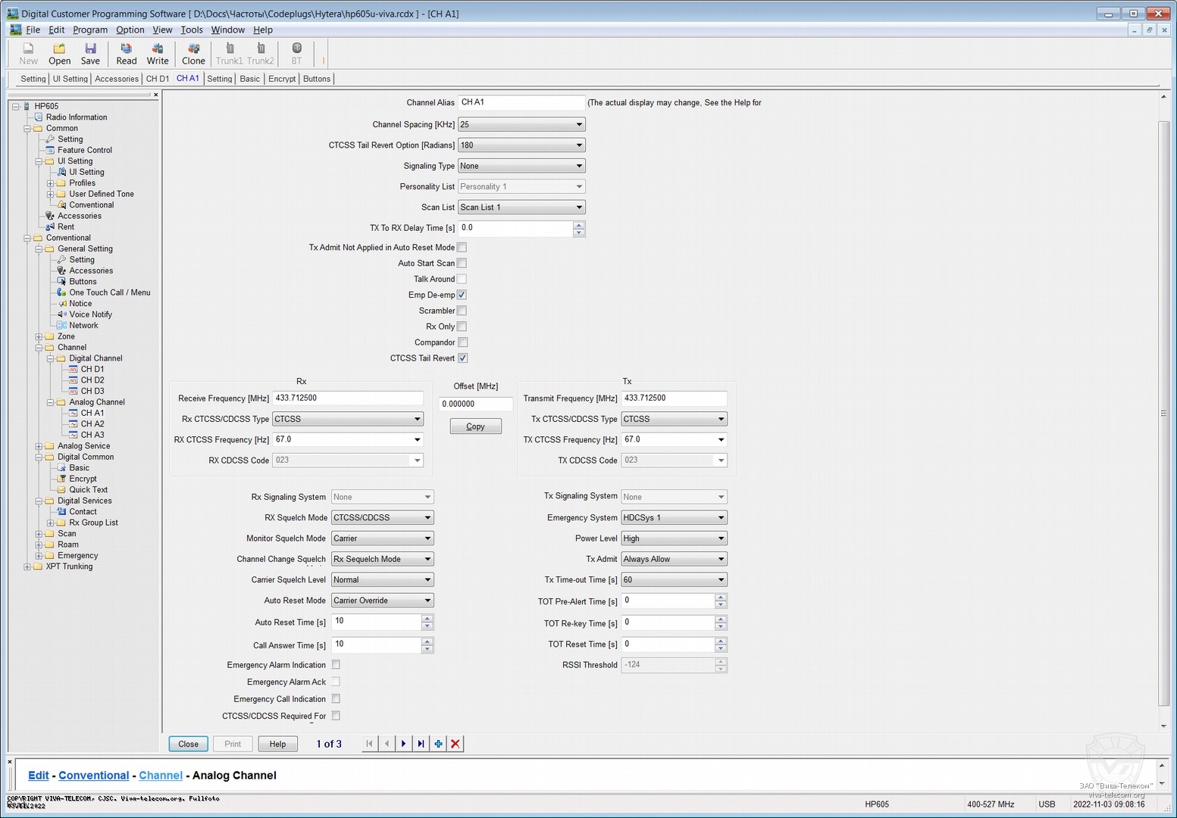Toggle the Scrambler checkbox

462,311
